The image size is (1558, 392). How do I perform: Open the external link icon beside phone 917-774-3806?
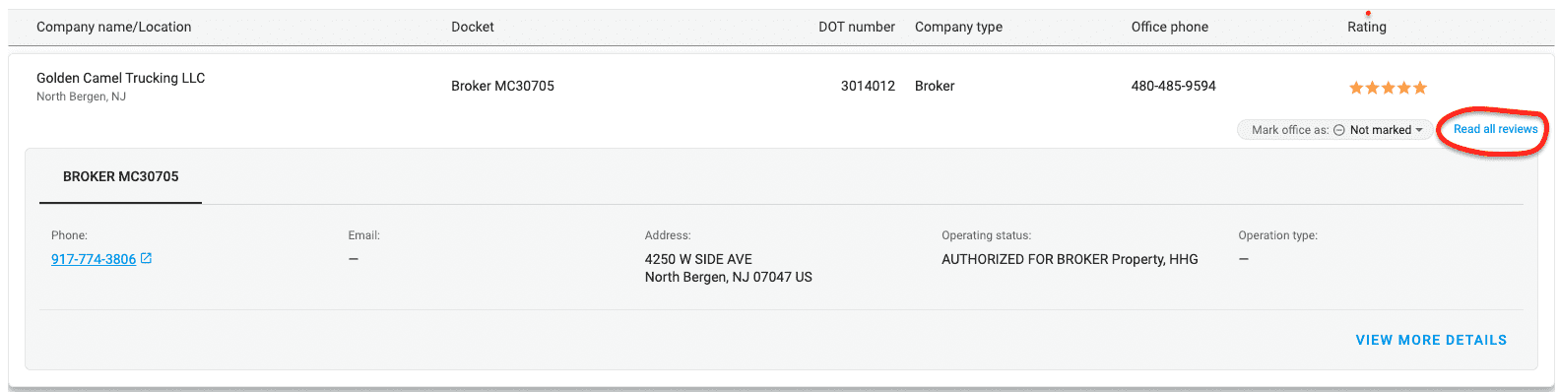[147, 258]
